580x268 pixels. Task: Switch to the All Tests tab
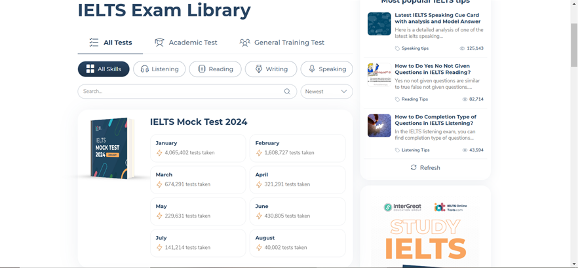(x=110, y=43)
